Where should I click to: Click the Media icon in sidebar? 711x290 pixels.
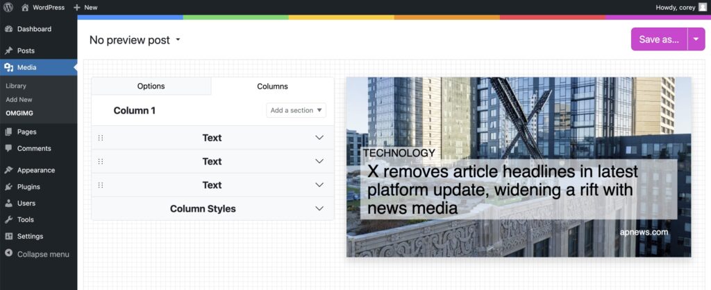(x=8, y=67)
